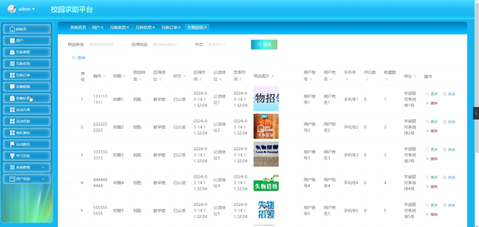This screenshot has width=479, height=227.
Task: Open 互助类型 in the sidebar
Action: point(27,52)
